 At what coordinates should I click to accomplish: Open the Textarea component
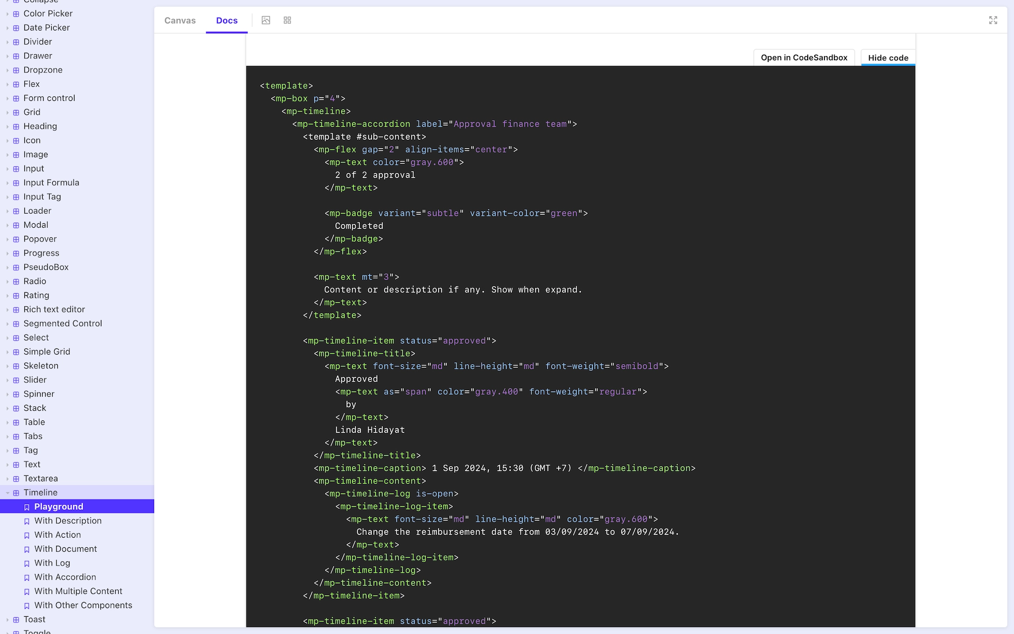[x=41, y=479]
